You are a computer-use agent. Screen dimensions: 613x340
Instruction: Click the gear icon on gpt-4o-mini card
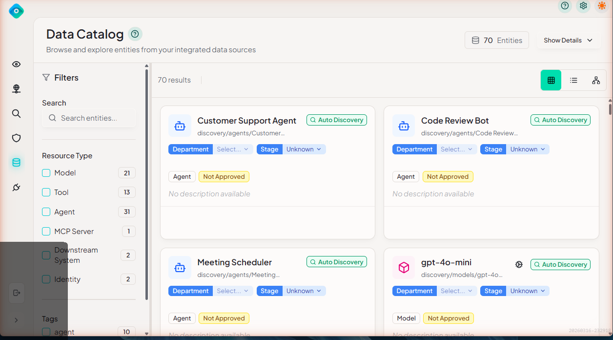519,264
